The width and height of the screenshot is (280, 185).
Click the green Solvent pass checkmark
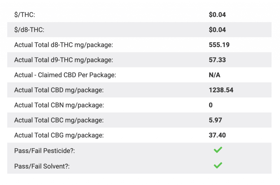(218, 165)
